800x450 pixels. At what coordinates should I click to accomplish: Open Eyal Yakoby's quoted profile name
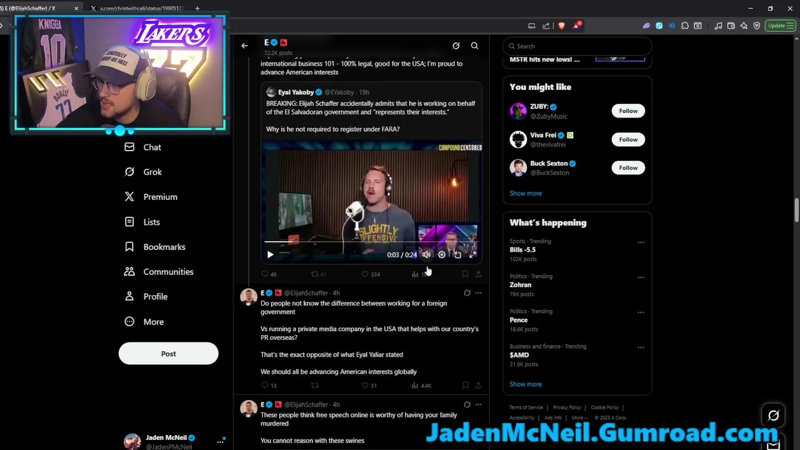[296, 92]
